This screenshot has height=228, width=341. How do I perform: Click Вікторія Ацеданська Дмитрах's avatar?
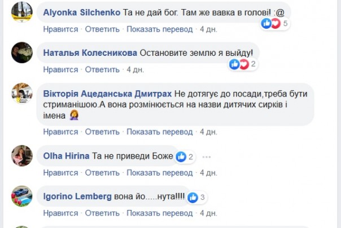point(22,93)
